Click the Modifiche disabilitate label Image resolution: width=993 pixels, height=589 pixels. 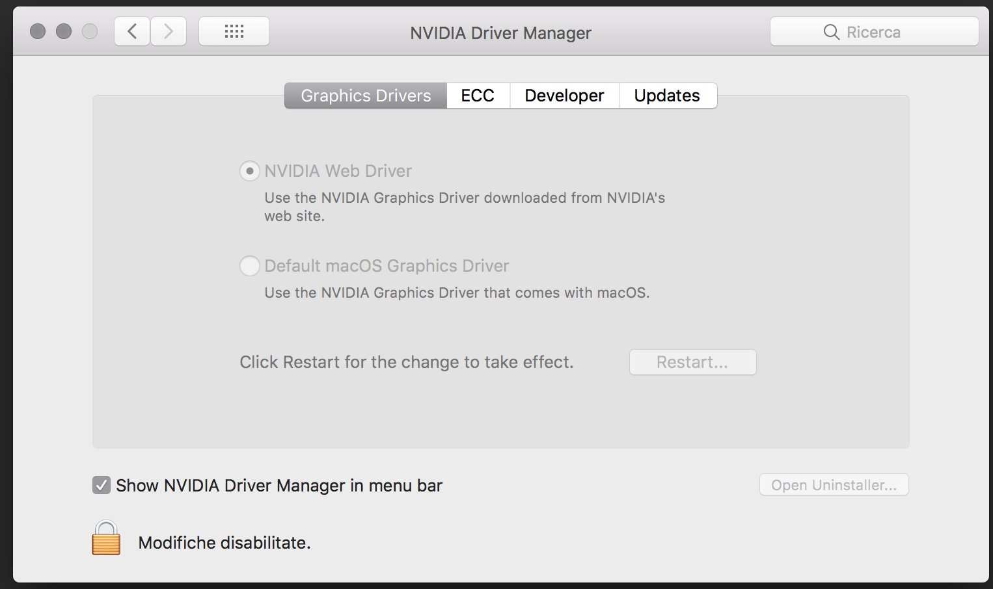[224, 543]
